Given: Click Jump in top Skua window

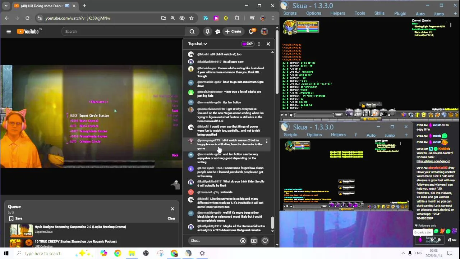Looking at the screenshot, I should (x=439, y=14).
